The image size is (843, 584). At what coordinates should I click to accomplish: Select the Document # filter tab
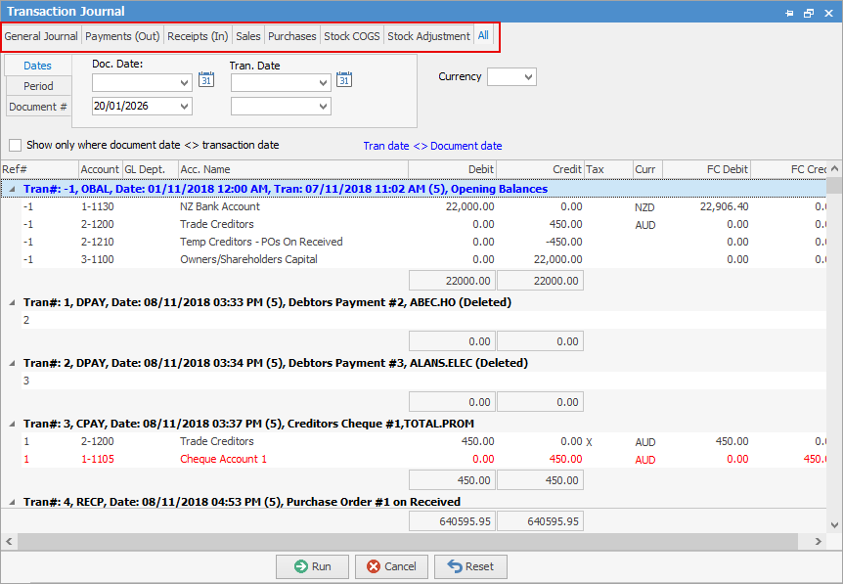pyautogui.click(x=39, y=107)
